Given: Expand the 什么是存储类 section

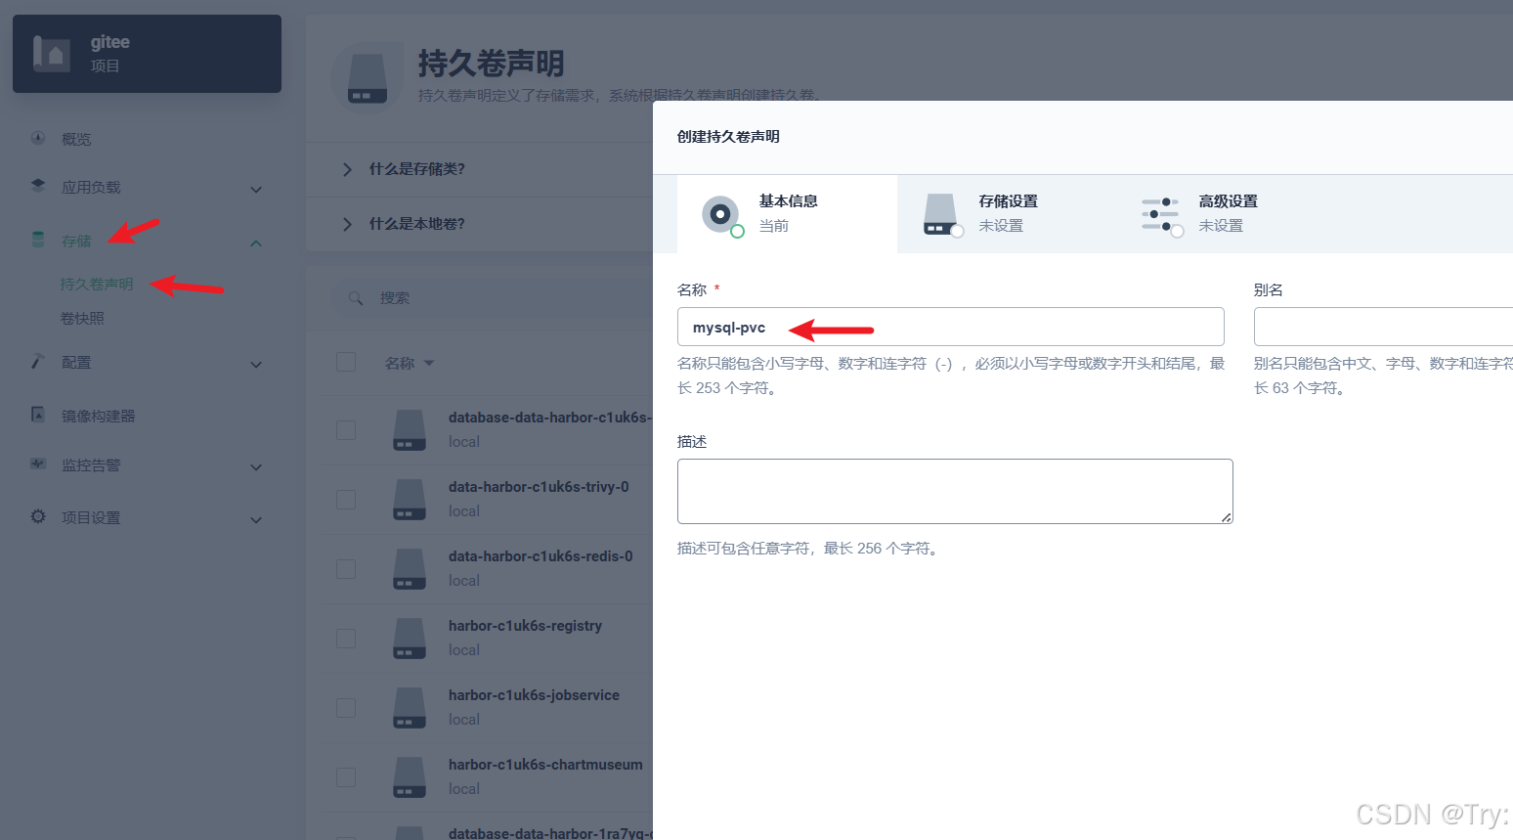Looking at the screenshot, I should [x=347, y=169].
